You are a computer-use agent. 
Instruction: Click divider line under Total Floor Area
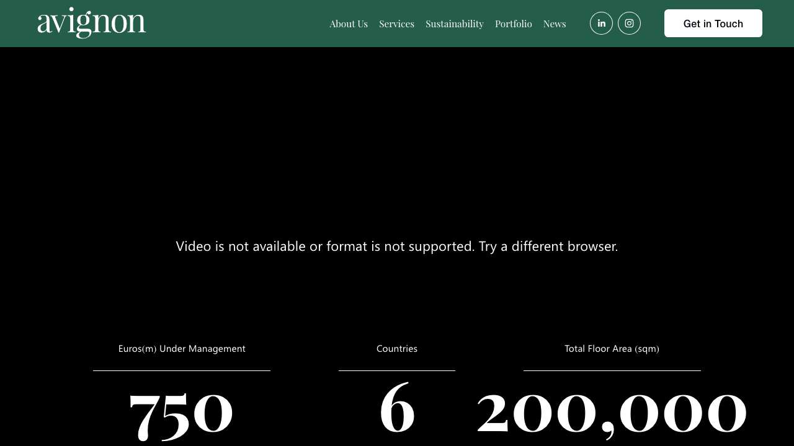(612, 370)
